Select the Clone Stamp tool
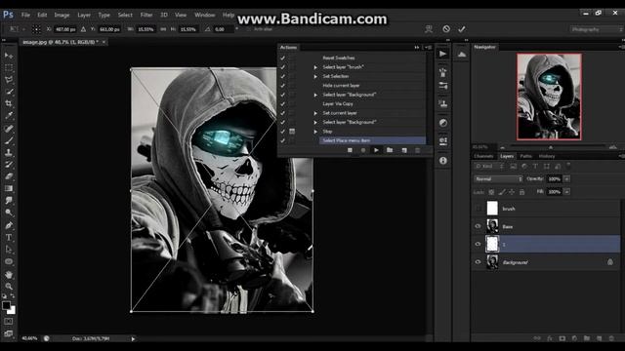 click(9, 152)
